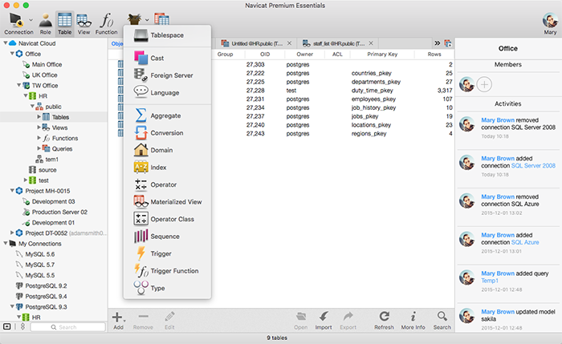
Task: Pick Aggregate from the objects menu
Action: point(167,115)
